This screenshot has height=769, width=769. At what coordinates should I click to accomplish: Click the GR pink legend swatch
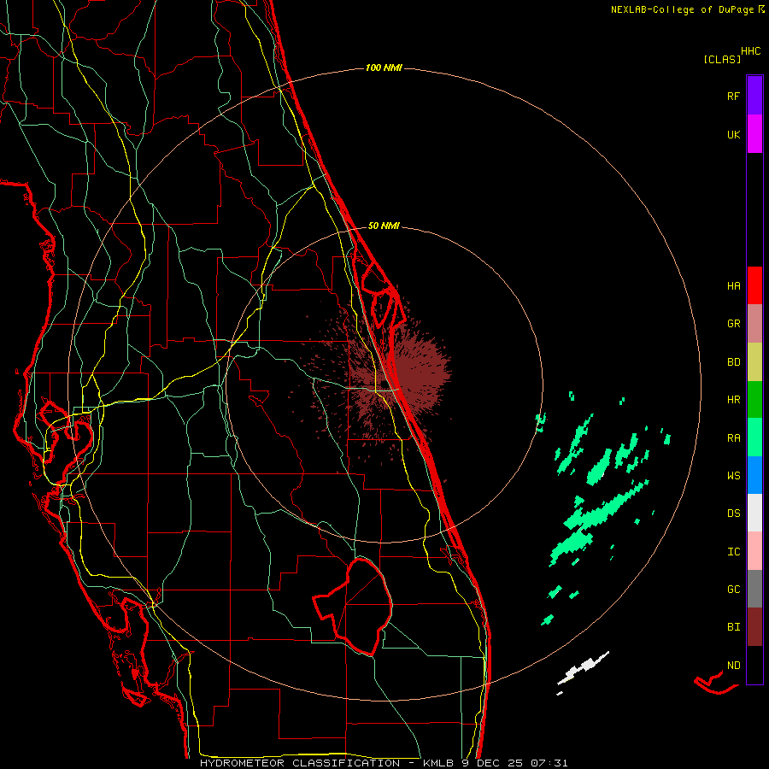pyautogui.click(x=754, y=324)
